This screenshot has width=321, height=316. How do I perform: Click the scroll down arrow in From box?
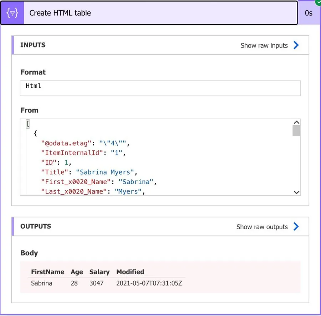[296, 192]
